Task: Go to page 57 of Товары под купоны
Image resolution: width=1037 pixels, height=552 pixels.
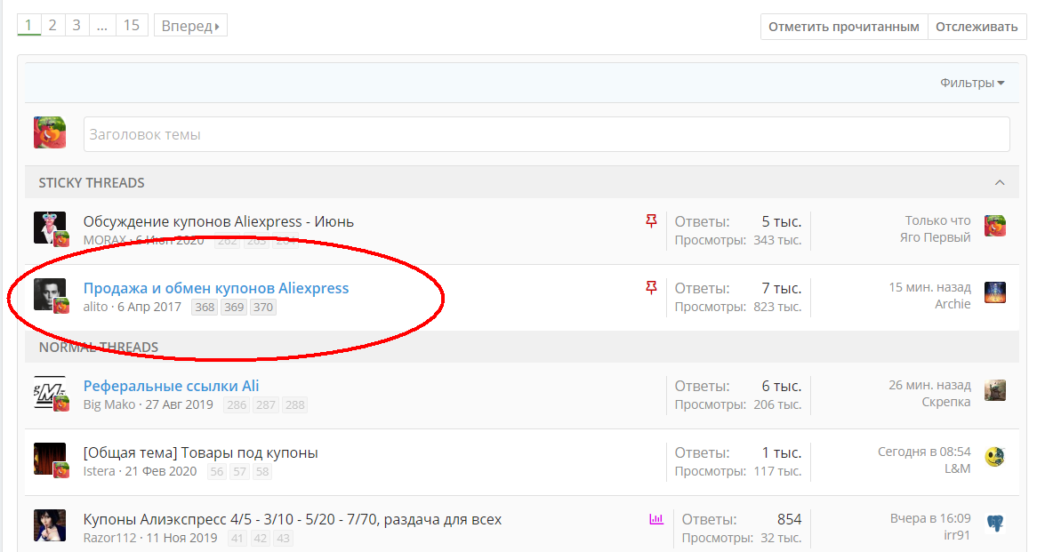Action: [239, 472]
